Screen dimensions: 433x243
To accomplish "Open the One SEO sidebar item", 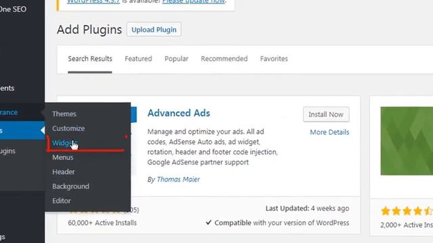I will pyautogui.click(x=14, y=9).
